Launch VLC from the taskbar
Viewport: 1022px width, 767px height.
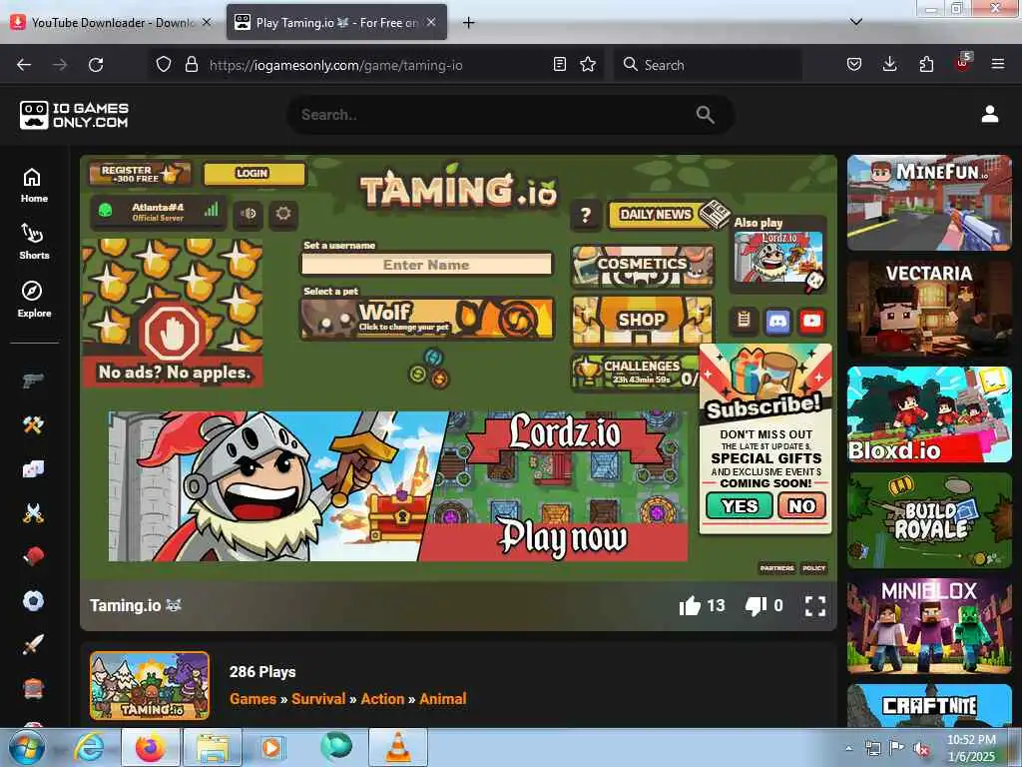click(397, 747)
